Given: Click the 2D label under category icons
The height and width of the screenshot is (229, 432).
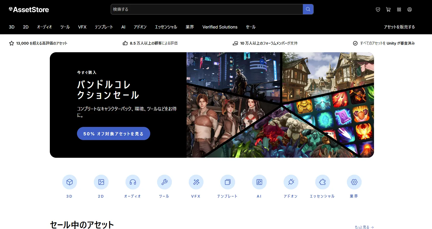Looking at the screenshot, I should click(101, 196).
